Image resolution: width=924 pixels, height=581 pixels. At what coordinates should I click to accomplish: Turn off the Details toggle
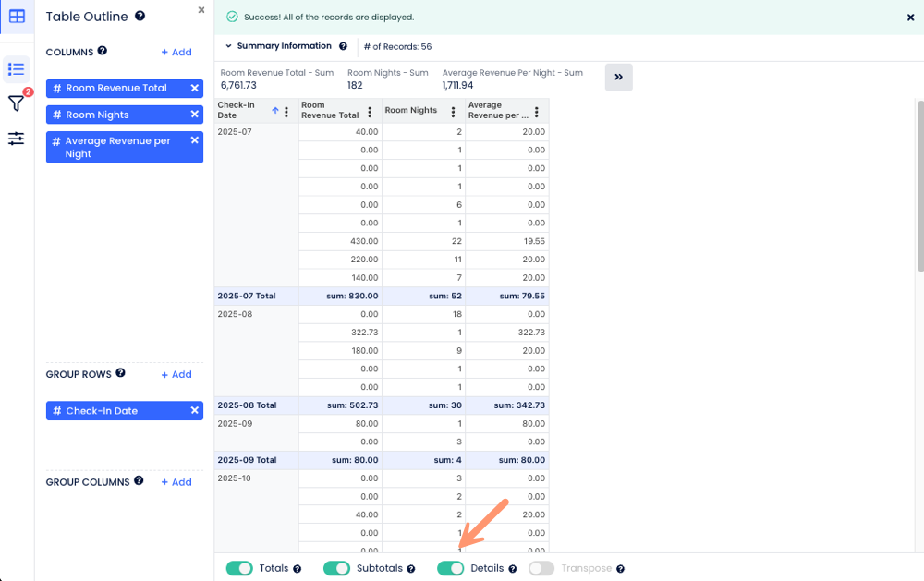pos(450,568)
